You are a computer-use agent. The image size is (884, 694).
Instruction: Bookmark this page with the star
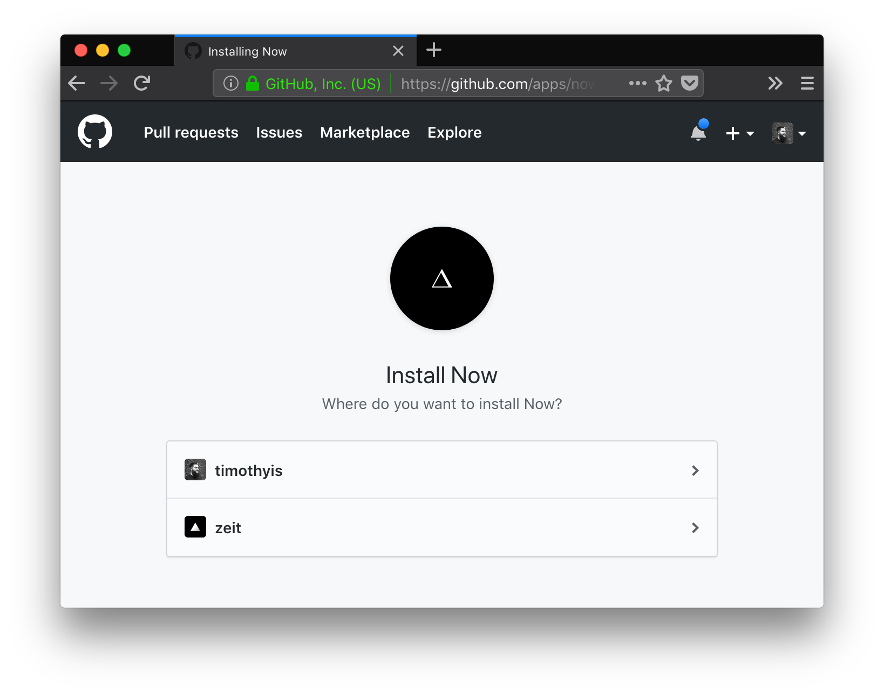(x=664, y=83)
